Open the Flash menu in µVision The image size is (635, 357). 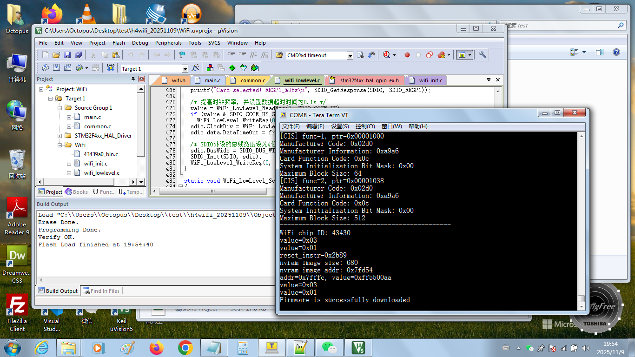119,43
